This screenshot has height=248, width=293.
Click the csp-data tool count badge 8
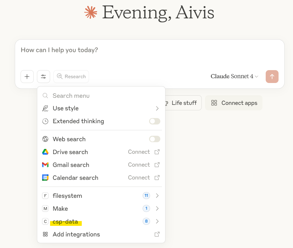click(146, 221)
